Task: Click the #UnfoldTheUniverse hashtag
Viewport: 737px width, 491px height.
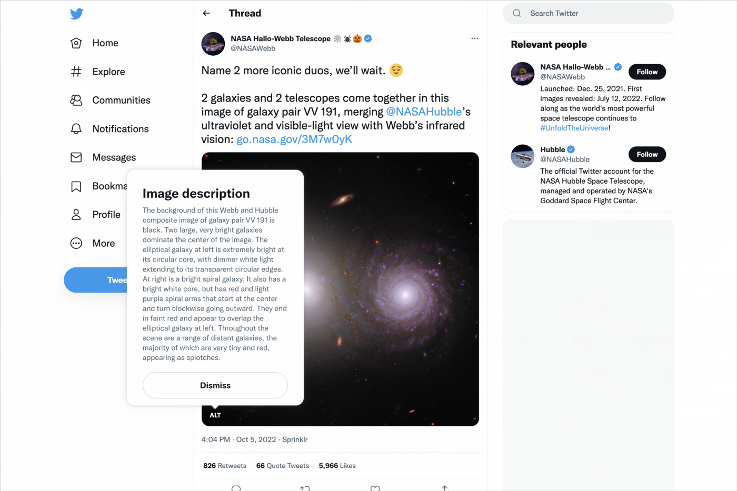Action: click(574, 128)
